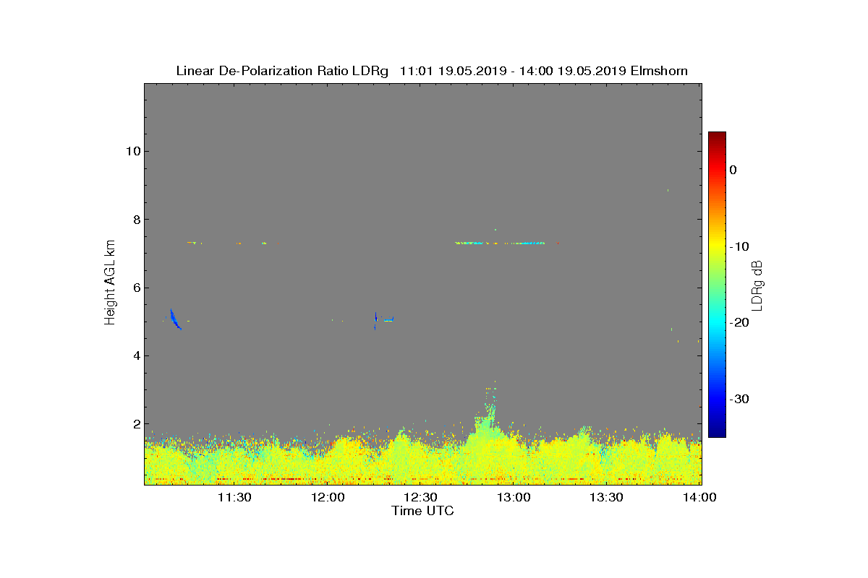Click the height tick label 6
The height and width of the screenshot is (578, 868).
click(x=135, y=288)
